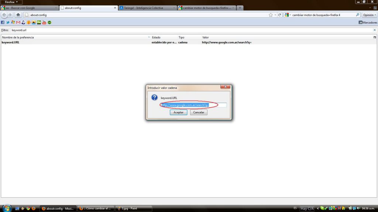The image size is (378, 212).
Task: Open the Firefox application menu
Action: click(11, 2)
